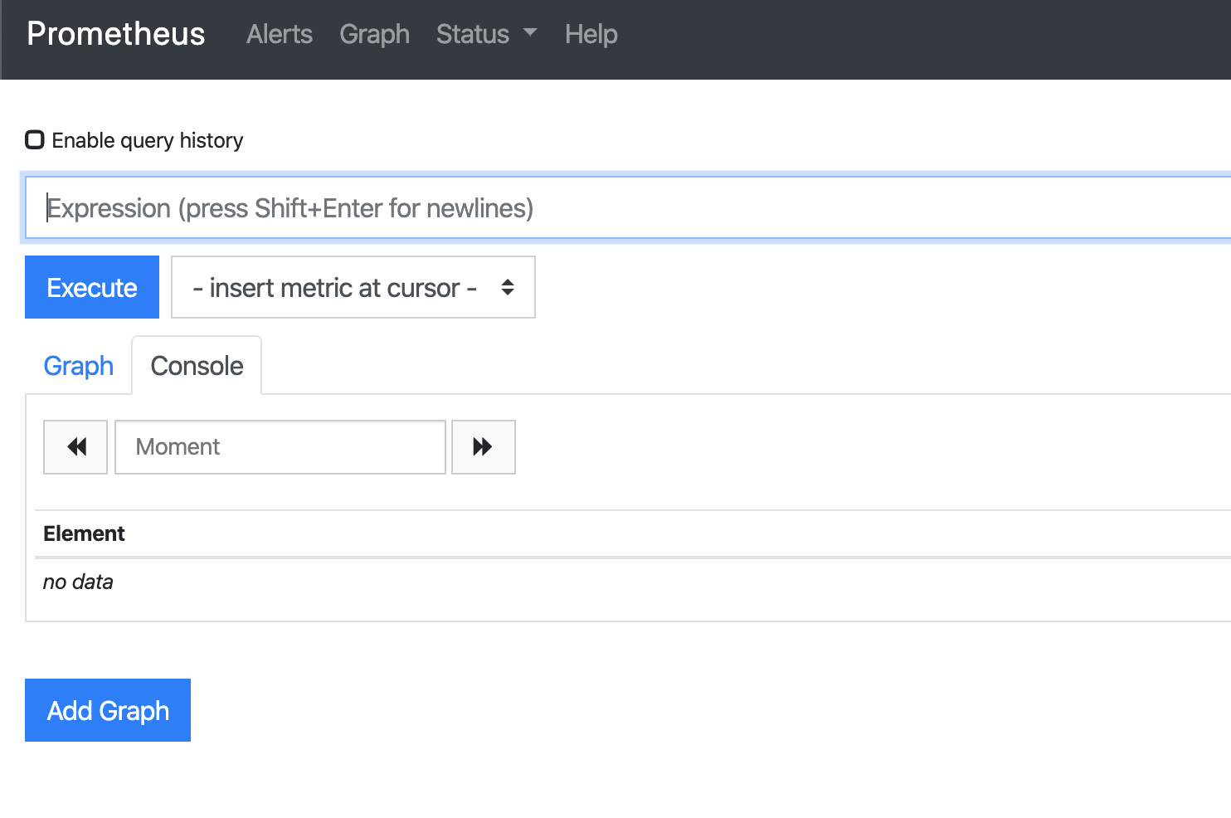Click into the Moment time field
This screenshot has height=818, width=1231.
pyautogui.click(x=280, y=447)
